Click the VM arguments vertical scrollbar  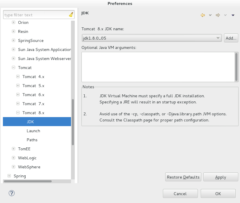coord(237,67)
